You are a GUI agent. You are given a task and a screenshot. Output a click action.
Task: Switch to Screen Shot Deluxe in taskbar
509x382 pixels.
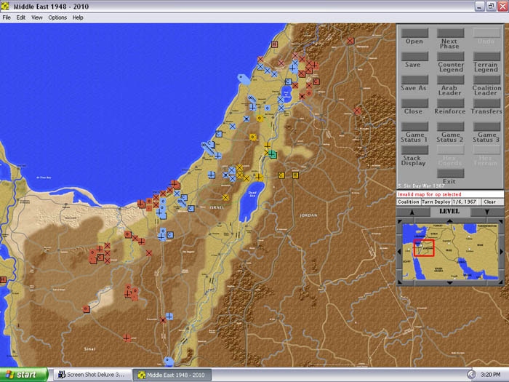coord(92,375)
